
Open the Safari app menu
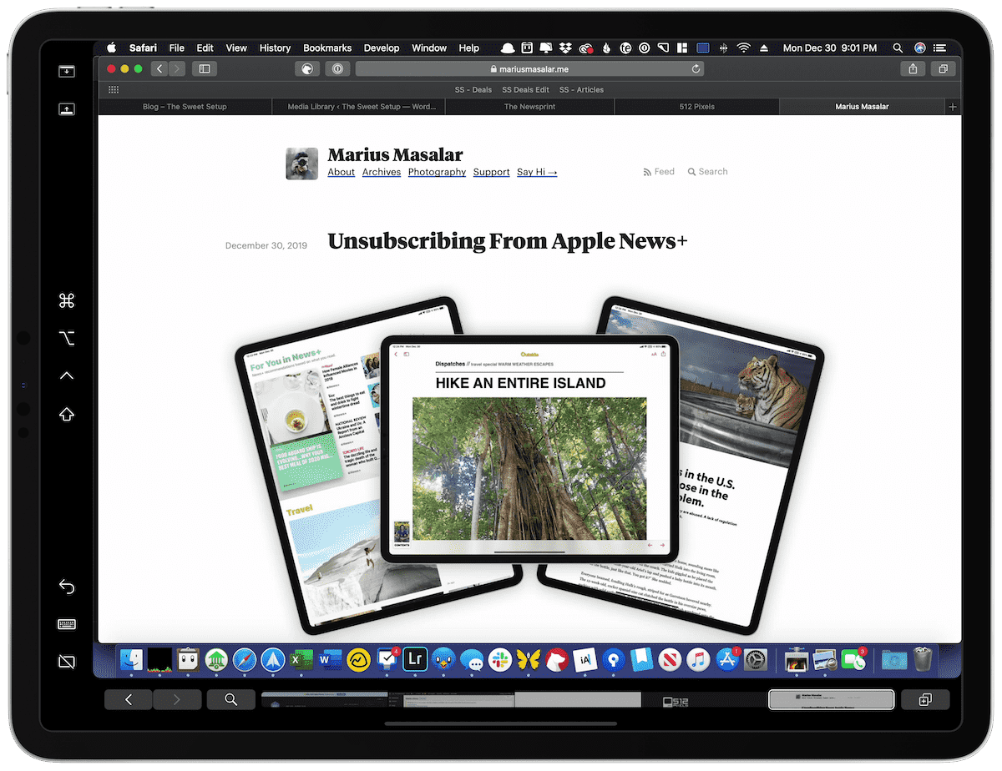click(143, 48)
